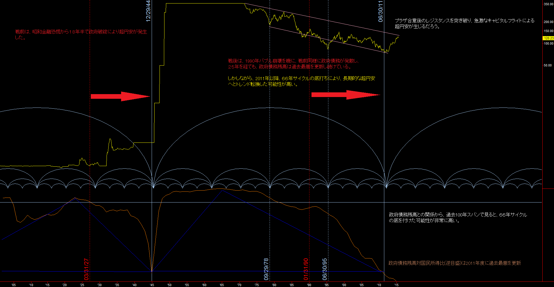This screenshot has height=287, width=554.
Task: Click the '40 year tick label
Action: pos(135,285)
